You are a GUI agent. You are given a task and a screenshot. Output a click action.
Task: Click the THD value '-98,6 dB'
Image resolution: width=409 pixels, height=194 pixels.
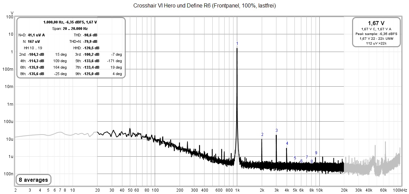point(90,35)
